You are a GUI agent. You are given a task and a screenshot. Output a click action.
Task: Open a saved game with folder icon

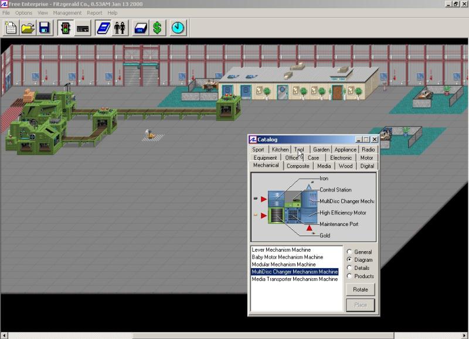28,28
